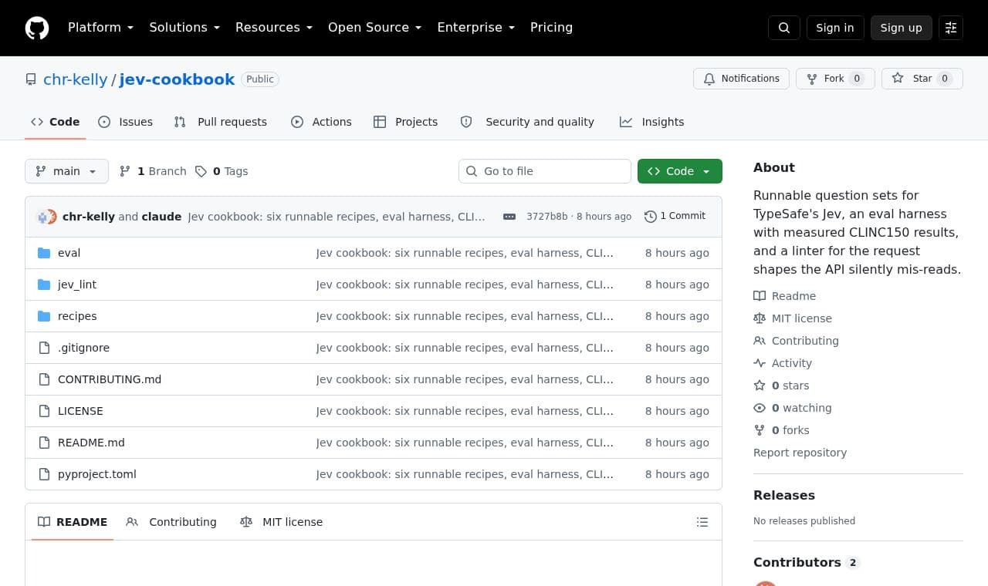Open the Pricing link

[551, 28]
